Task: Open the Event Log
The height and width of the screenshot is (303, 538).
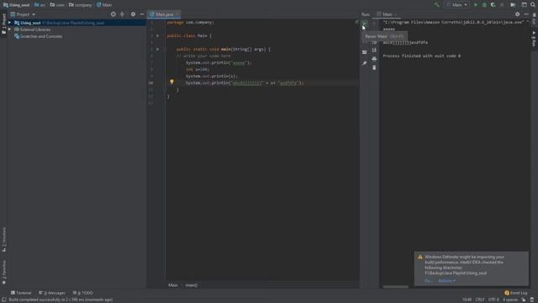Action: click(x=515, y=293)
